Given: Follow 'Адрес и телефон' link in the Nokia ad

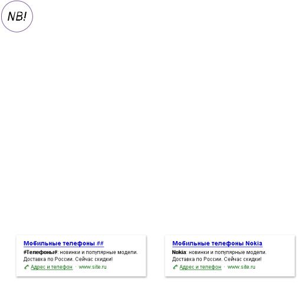Looking at the screenshot, I should [201, 267].
